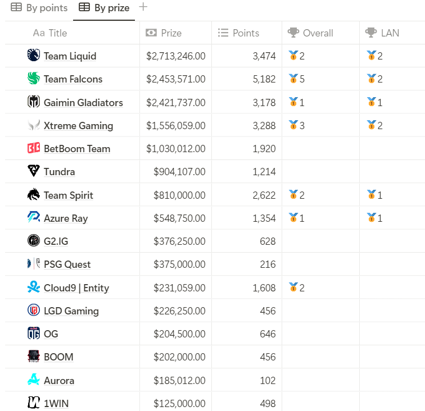Switch to the By points view tab
The width and height of the screenshot is (425, 411).
pyautogui.click(x=39, y=8)
